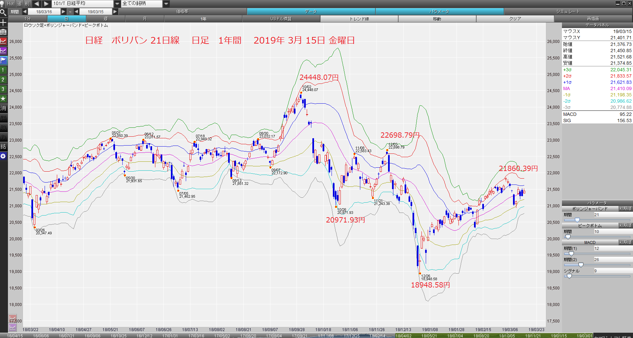Viewport: 633px width, 338px height.
Task: Select the purple line chart icon
Action: tap(3, 51)
